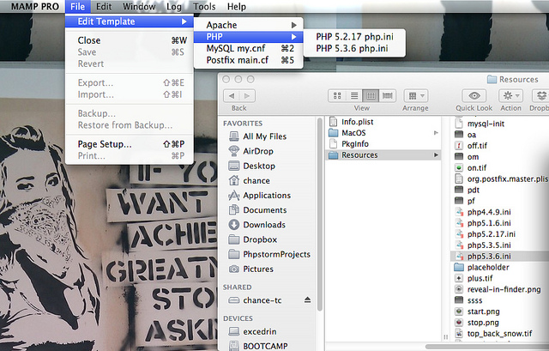Open PHP 5.3.6 php.ini template

click(354, 48)
